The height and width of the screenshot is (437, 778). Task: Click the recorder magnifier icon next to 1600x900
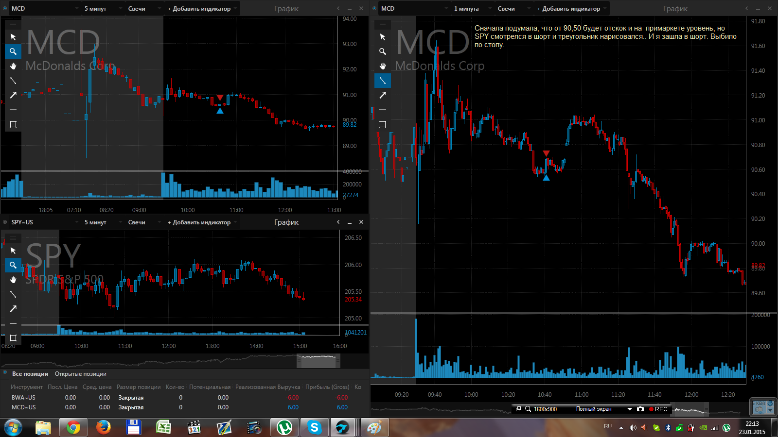click(x=528, y=409)
